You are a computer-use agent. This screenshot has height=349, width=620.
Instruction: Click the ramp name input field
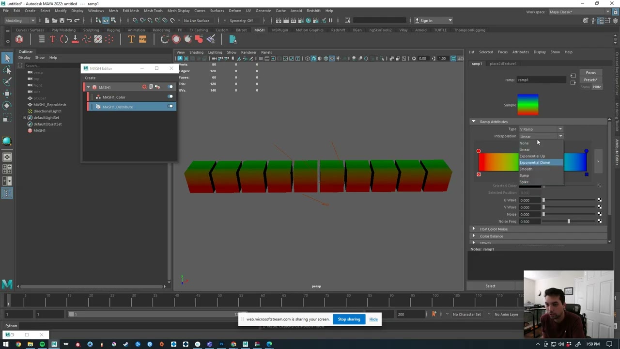[541, 80]
